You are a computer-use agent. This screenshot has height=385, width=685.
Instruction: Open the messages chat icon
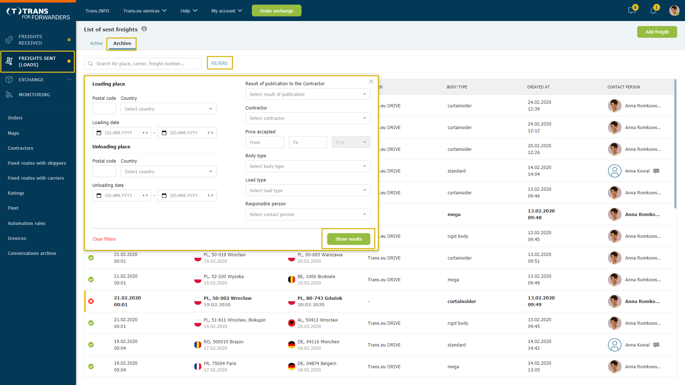click(632, 10)
